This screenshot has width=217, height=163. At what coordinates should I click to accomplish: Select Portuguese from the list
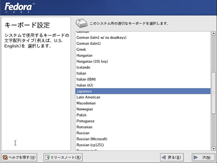(143, 121)
